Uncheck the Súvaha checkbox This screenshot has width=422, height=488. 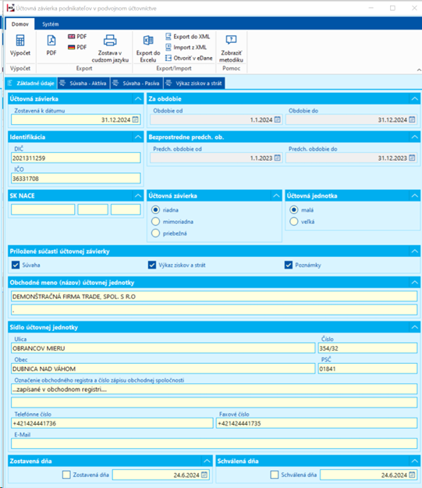(16, 265)
